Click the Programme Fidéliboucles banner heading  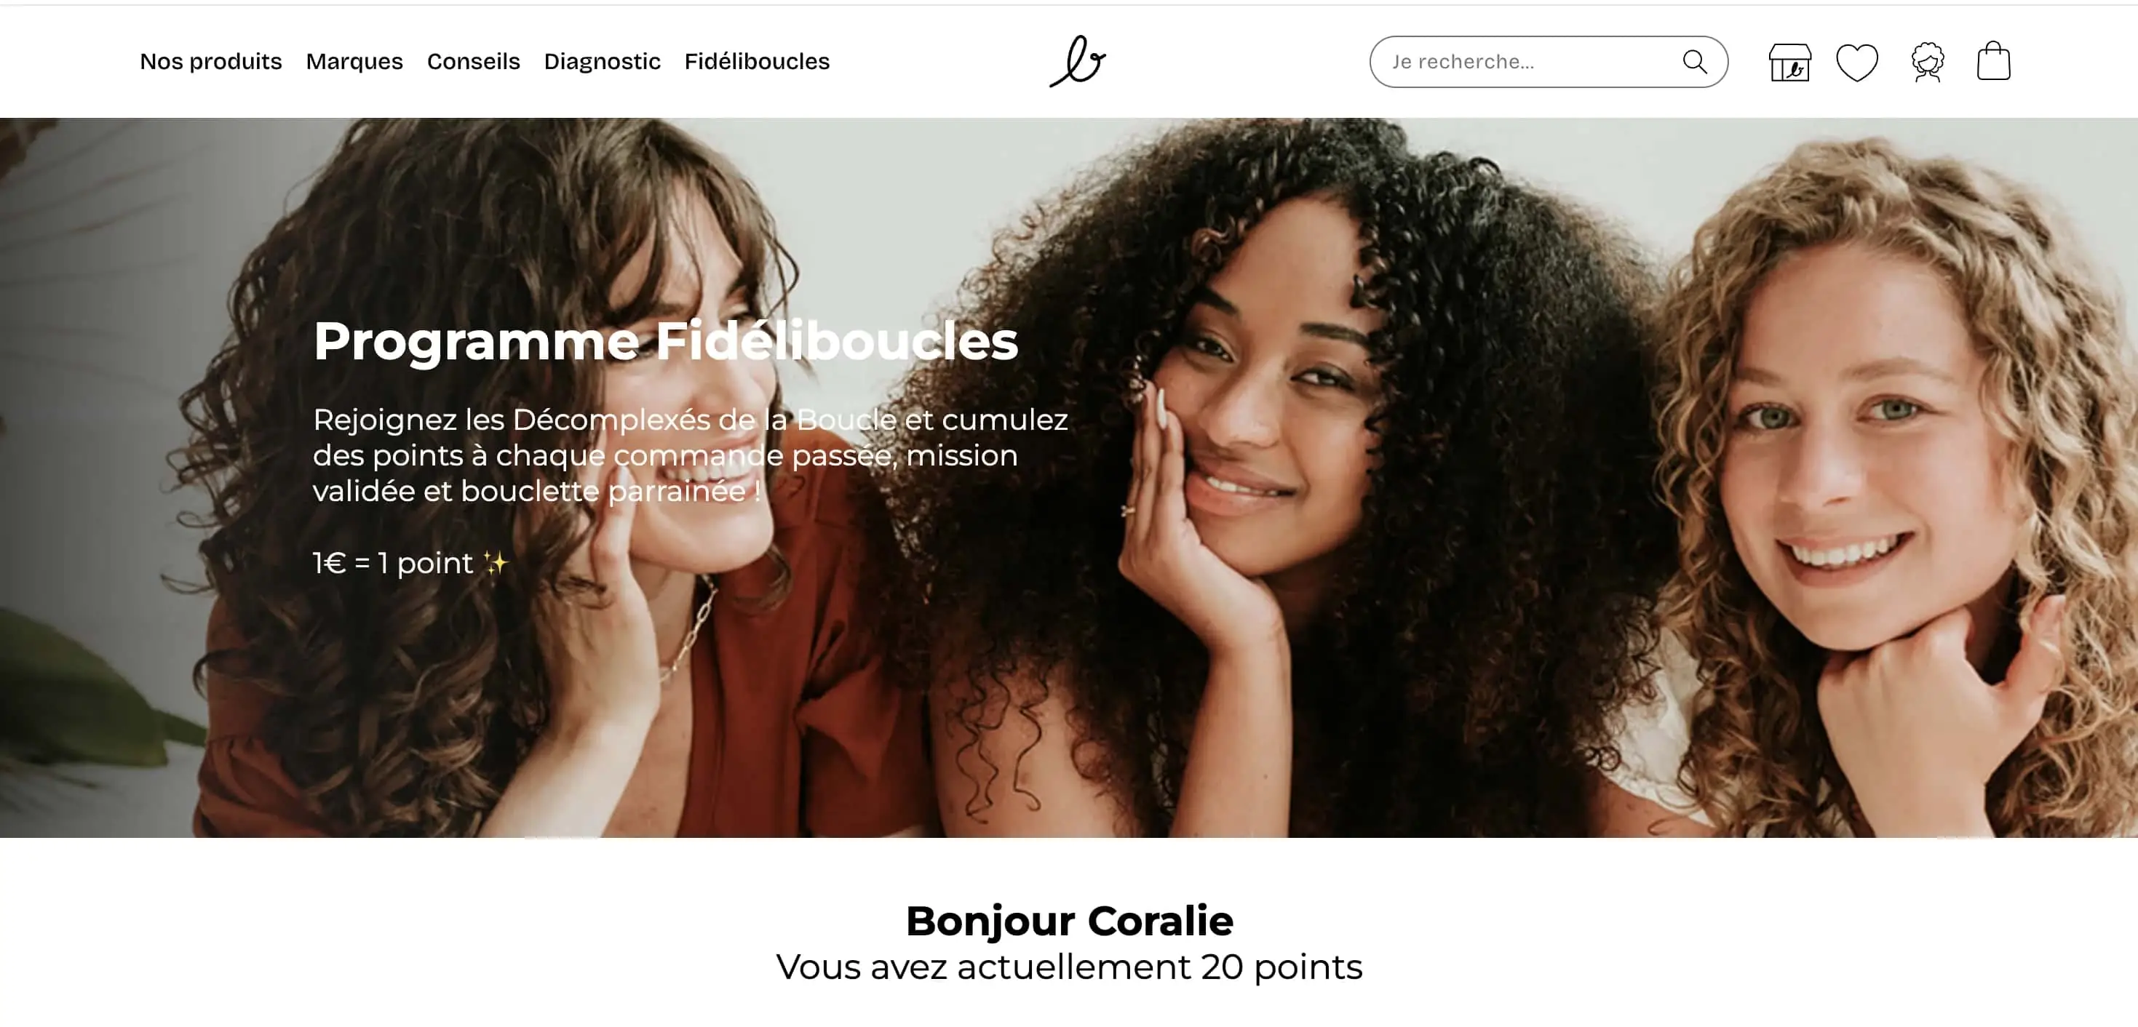[666, 342]
